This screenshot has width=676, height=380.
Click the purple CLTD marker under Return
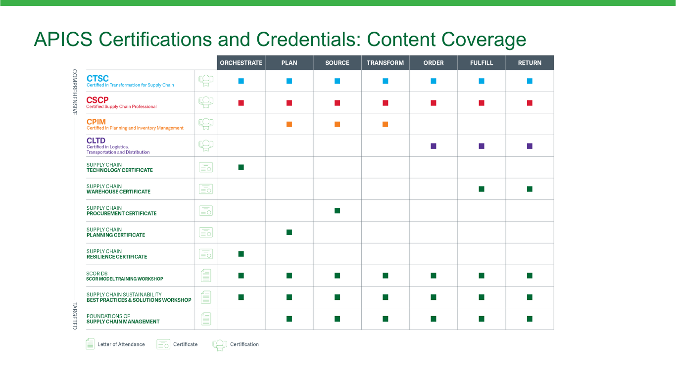530,146
